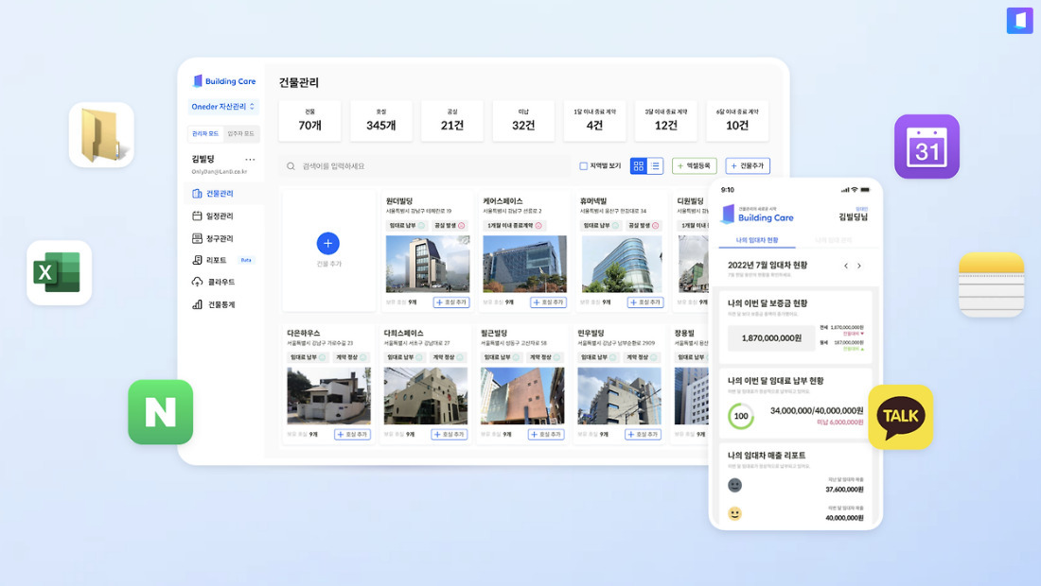Open the purple calendar 31 icon
Screen dimensions: 1041x586
[x=926, y=146]
